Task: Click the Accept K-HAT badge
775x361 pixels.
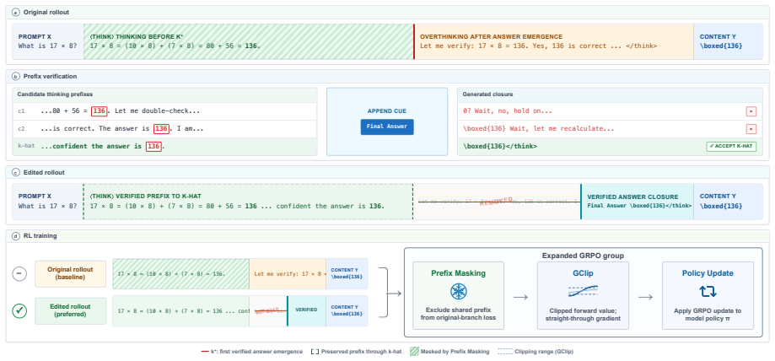Action: (x=731, y=147)
